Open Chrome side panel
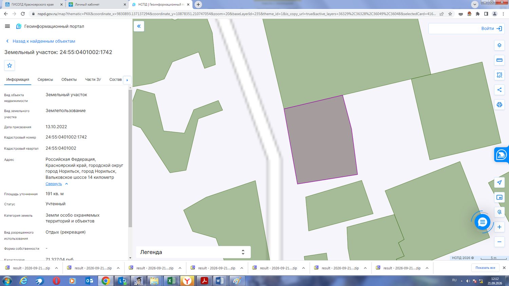 pos(486,14)
